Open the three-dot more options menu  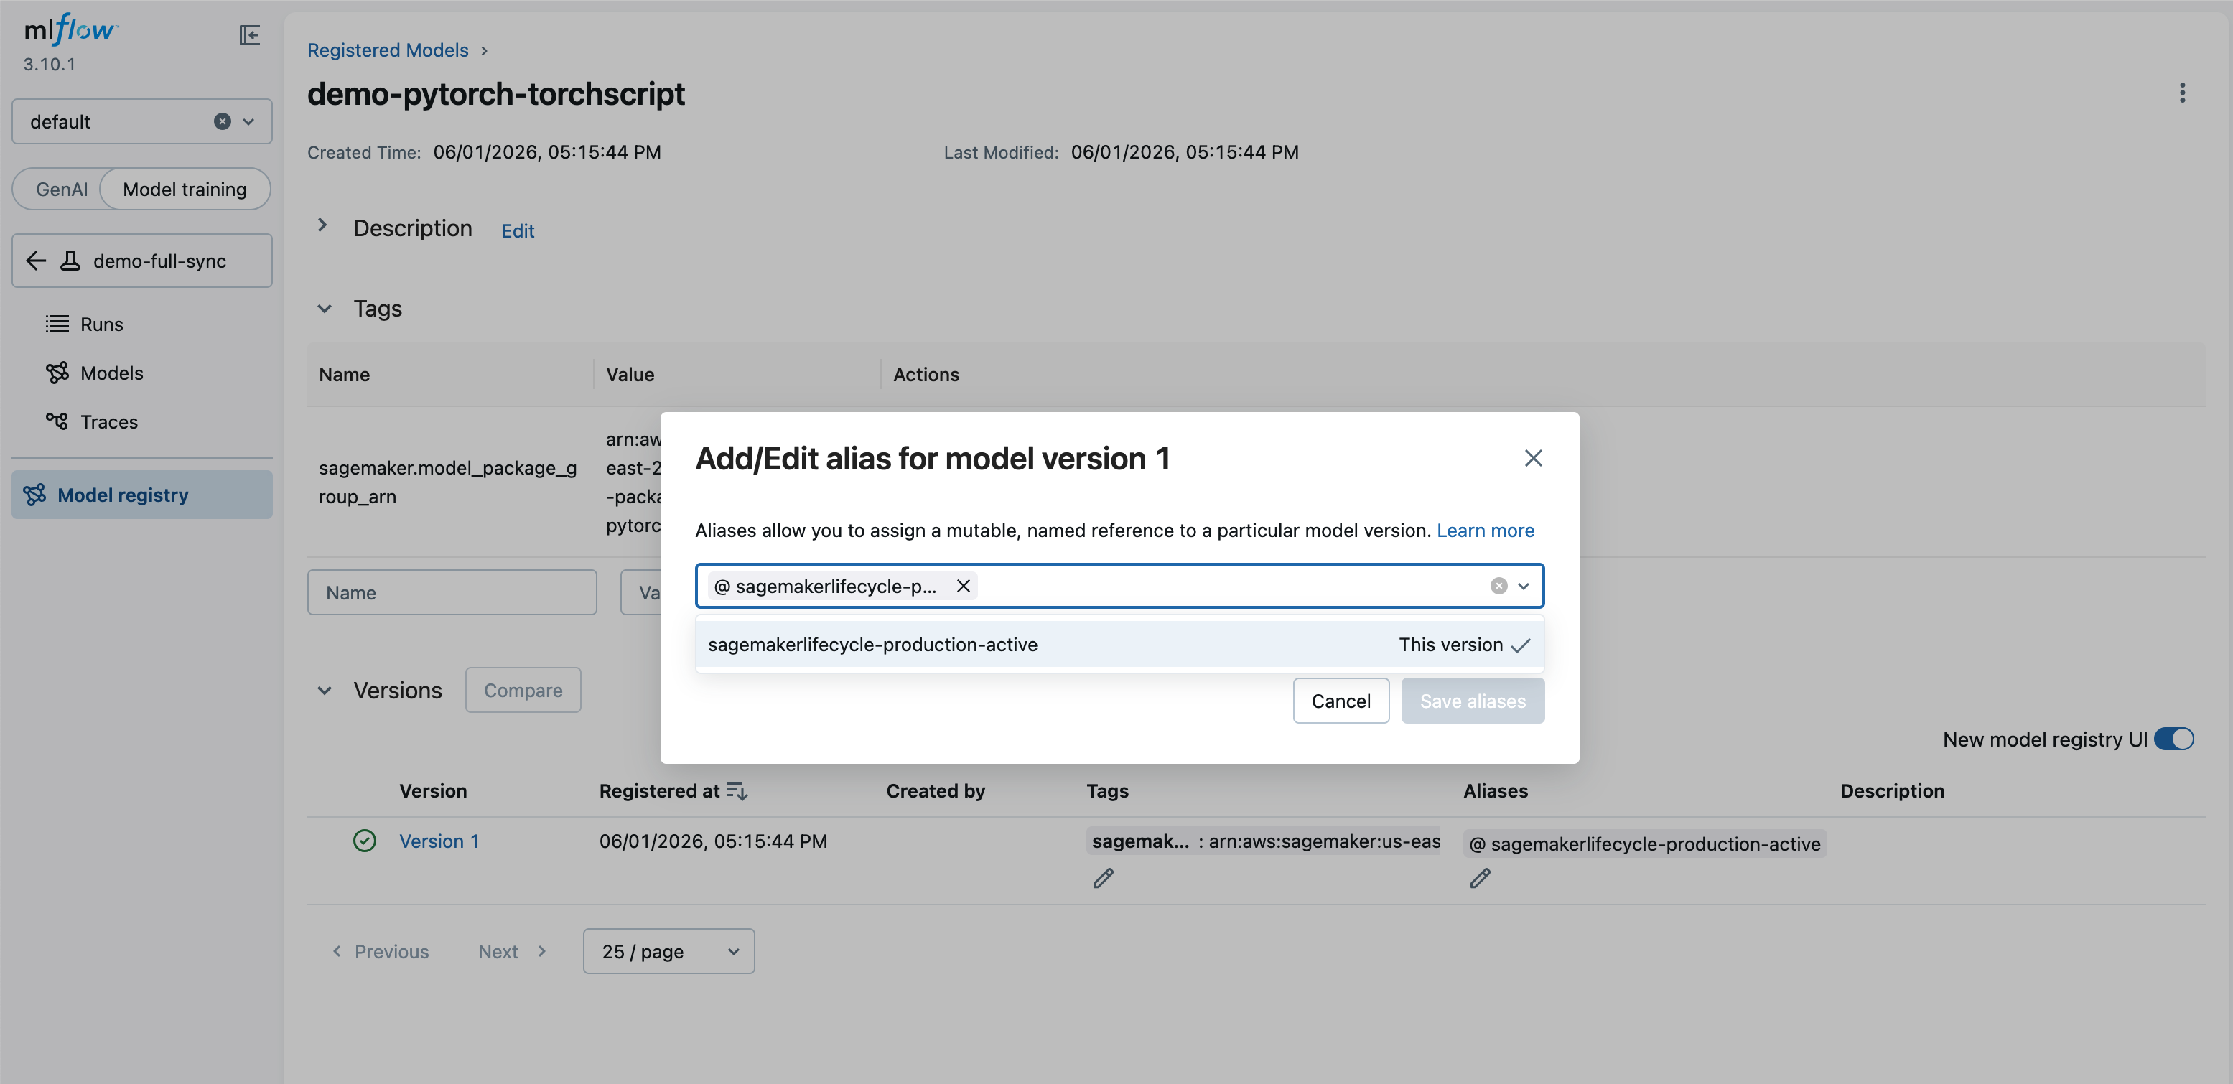tap(2182, 93)
